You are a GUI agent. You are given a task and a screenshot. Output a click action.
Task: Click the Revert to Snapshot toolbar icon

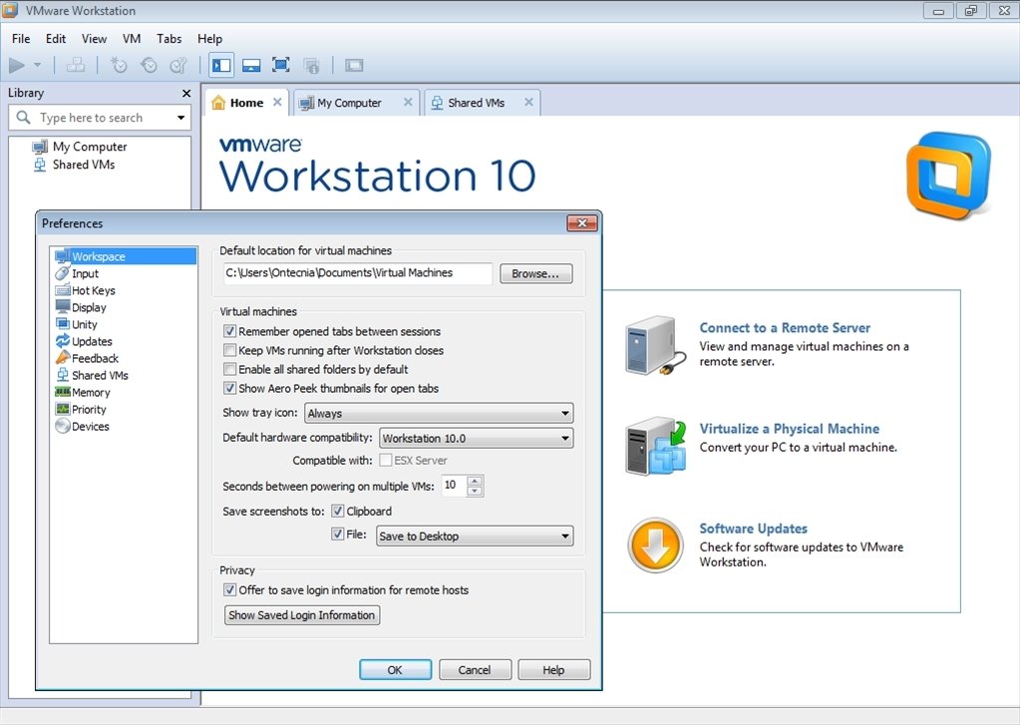tap(149, 65)
